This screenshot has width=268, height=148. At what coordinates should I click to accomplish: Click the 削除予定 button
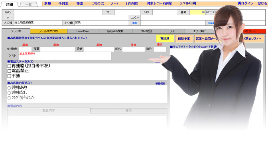[184, 39]
